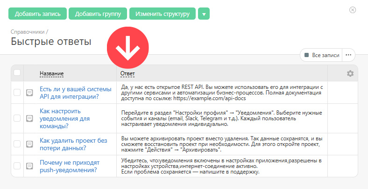Image resolution: width=368 pixels, height=189 pixels.
Task: Open table settings gear icon
Action: [350, 73]
